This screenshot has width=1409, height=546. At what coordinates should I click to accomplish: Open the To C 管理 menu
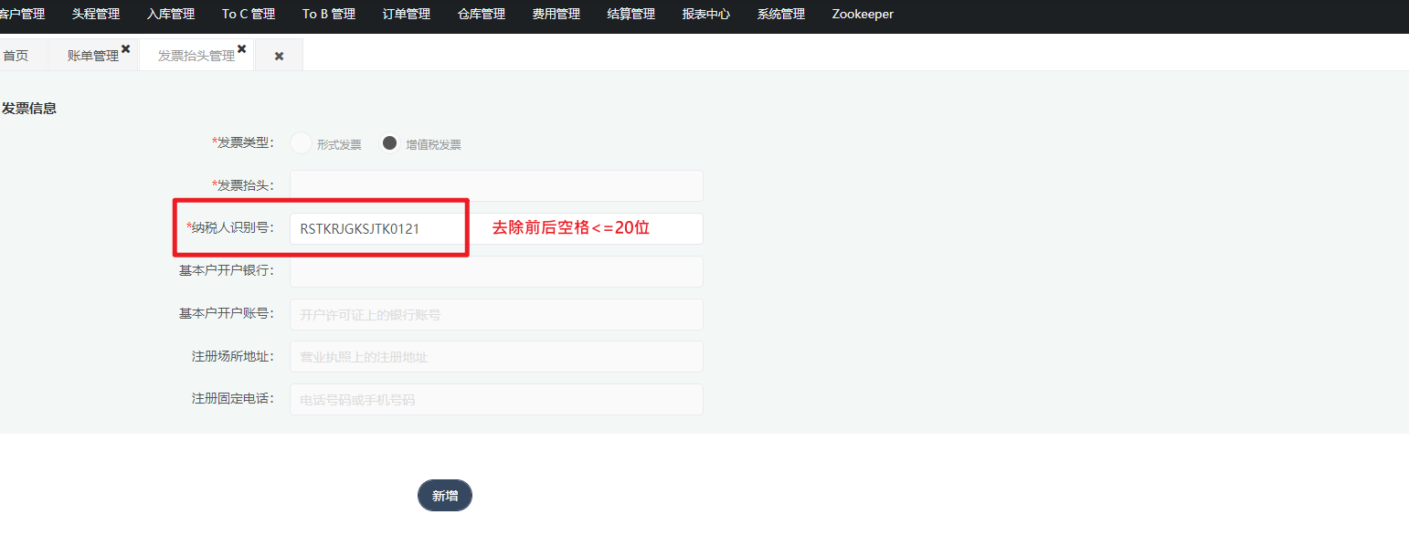tap(249, 15)
